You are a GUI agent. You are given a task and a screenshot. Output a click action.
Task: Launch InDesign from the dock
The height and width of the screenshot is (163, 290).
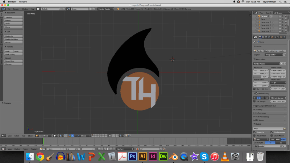[x=153, y=156]
